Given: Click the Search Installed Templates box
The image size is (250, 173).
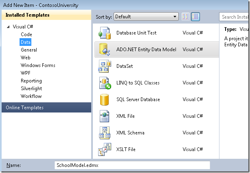Looking at the screenshot, I should (x=235, y=17).
